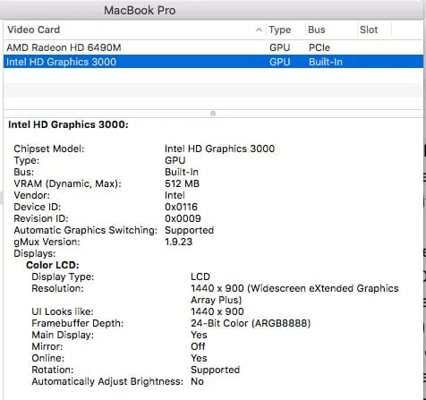Click the gMux Version value 1.9.23
The image size is (426, 400).
tap(179, 242)
